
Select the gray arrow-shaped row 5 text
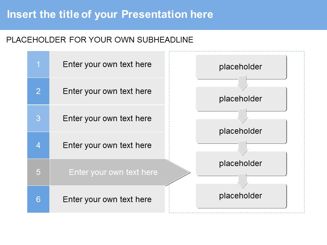pyautogui.click(x=113, y=172)
